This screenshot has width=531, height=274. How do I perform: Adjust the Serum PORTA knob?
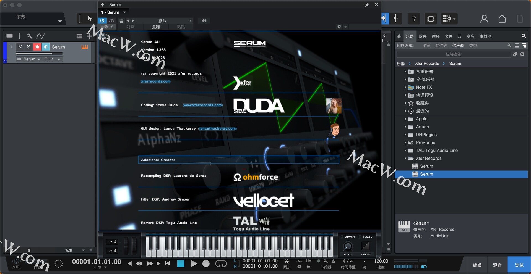(348, 246)
